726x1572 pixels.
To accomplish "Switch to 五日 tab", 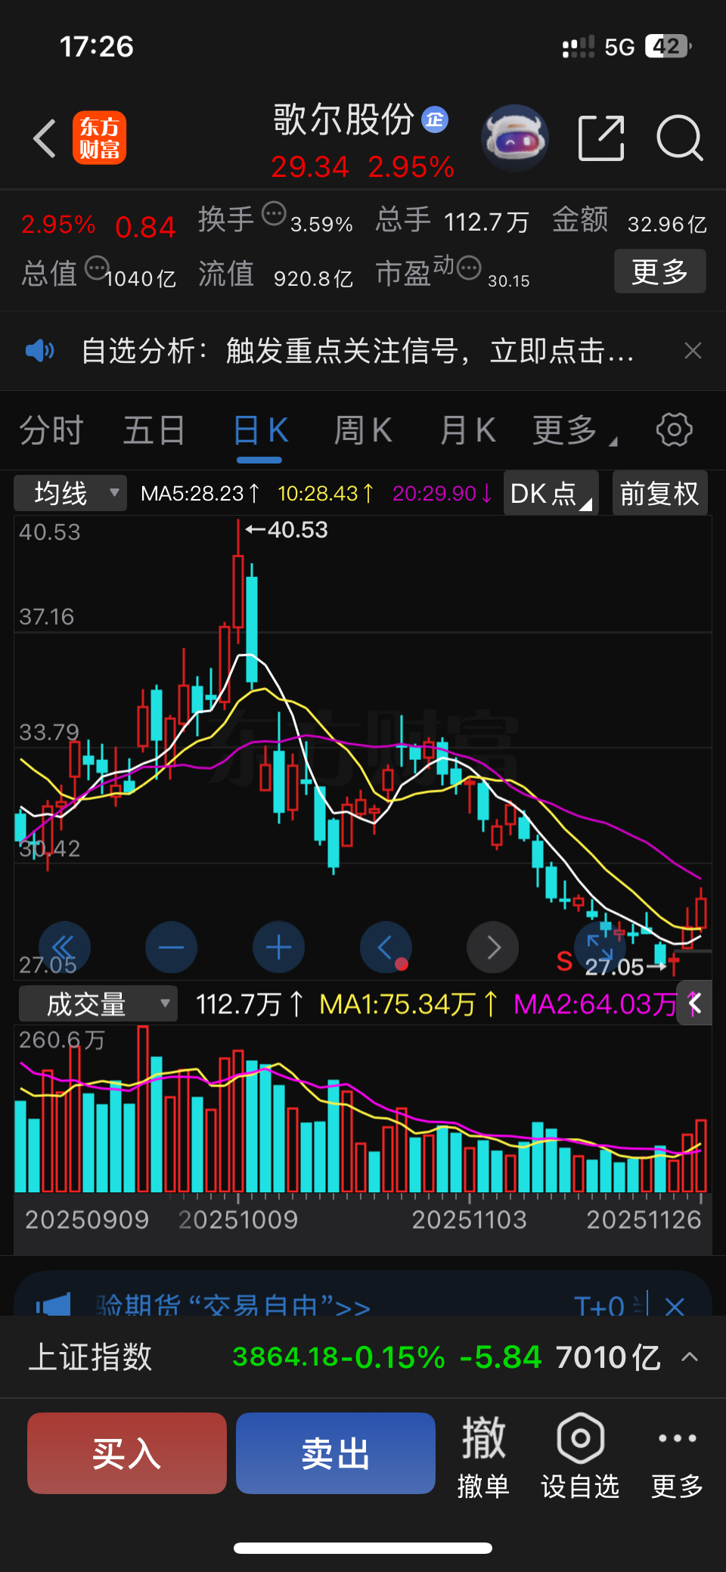I will 154,430.
